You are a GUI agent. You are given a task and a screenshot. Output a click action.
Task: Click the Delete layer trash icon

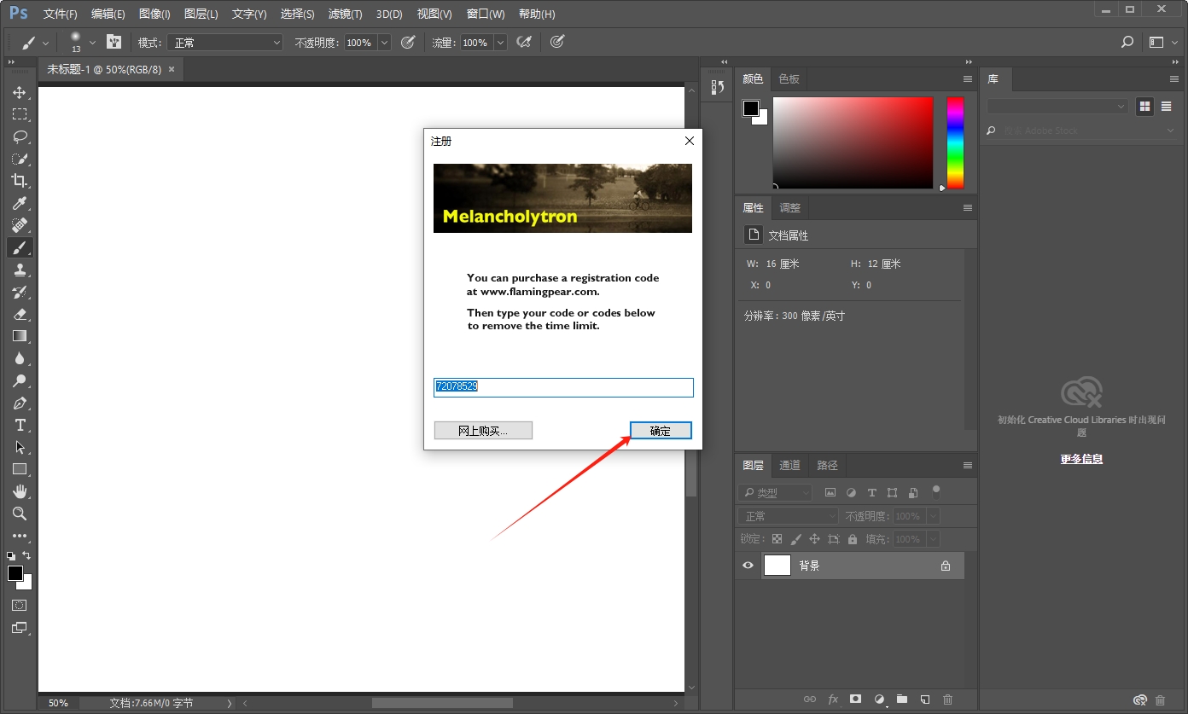point(947,699)
